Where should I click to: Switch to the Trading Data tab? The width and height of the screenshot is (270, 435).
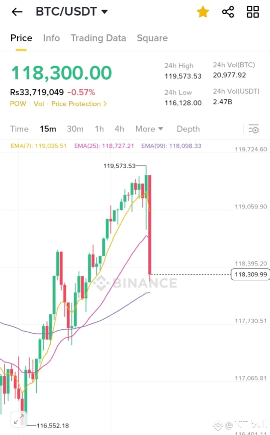[98, 38]
